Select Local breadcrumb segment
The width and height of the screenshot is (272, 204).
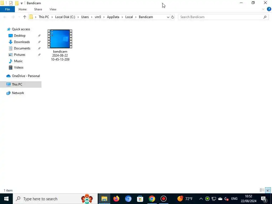pyautogui.click(x=129, y=17)
